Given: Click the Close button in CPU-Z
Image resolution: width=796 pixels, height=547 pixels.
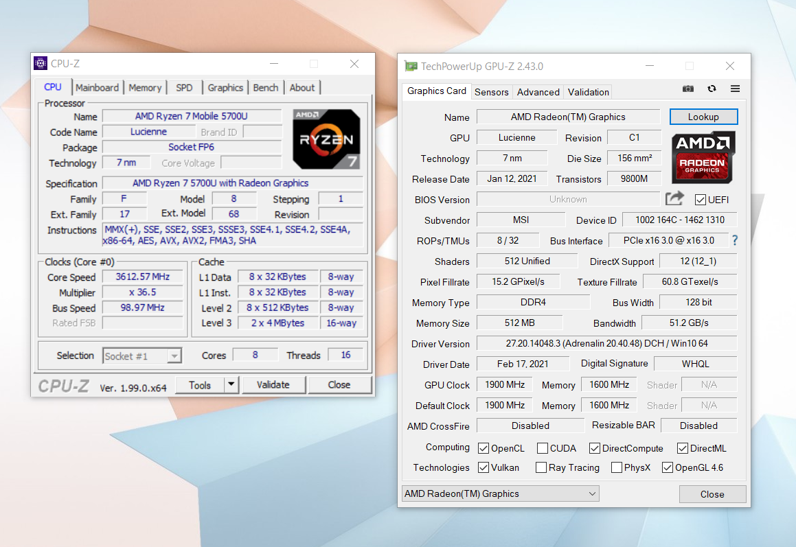Looking at the screenshot, I should pos(339,384).
